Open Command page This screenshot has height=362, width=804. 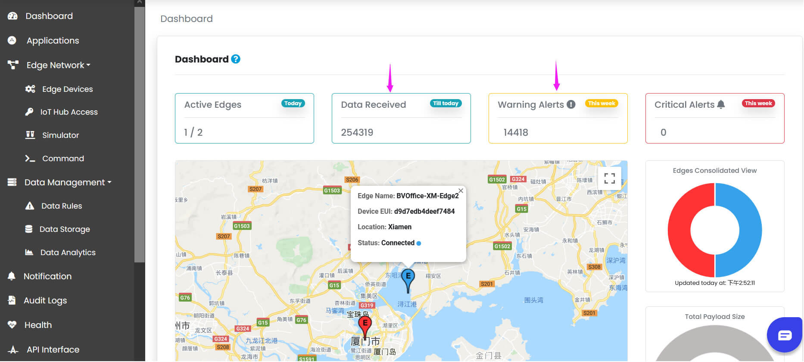(x=63, y=159)
